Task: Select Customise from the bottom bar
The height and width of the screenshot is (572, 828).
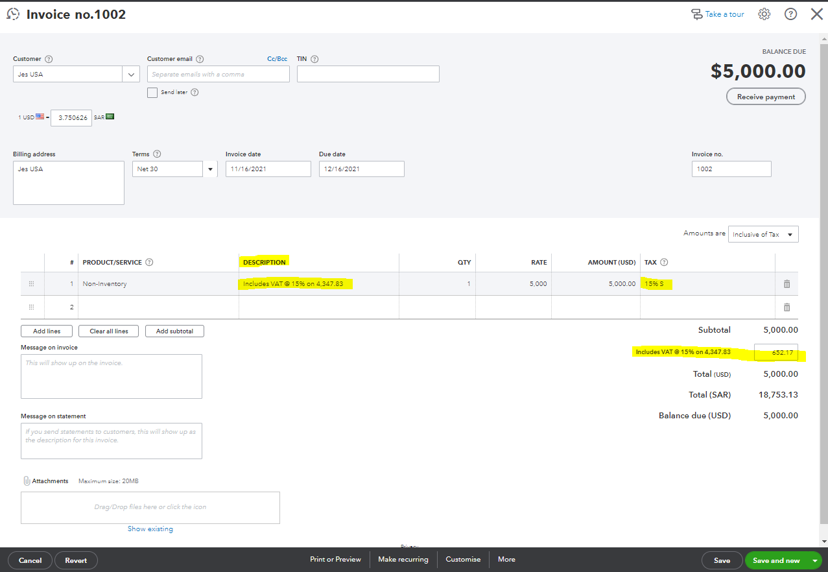Action: 463,559
